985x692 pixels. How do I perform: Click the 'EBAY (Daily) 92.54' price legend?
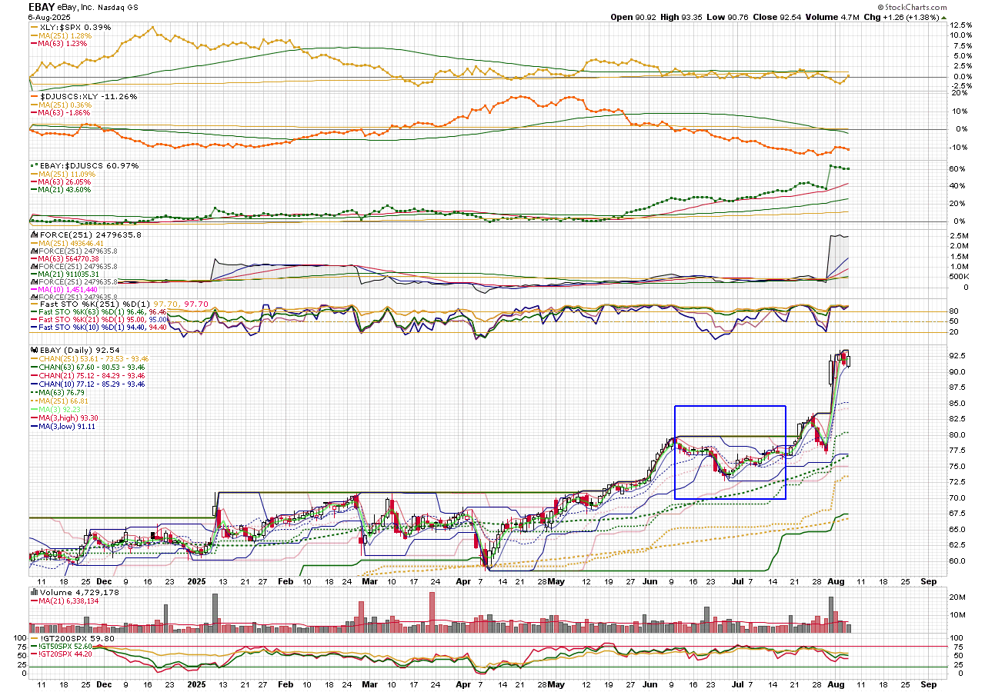pyautogui.click(x=74, y=351)
